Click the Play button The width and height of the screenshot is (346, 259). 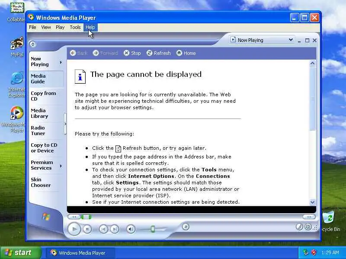tap(74, 229)
